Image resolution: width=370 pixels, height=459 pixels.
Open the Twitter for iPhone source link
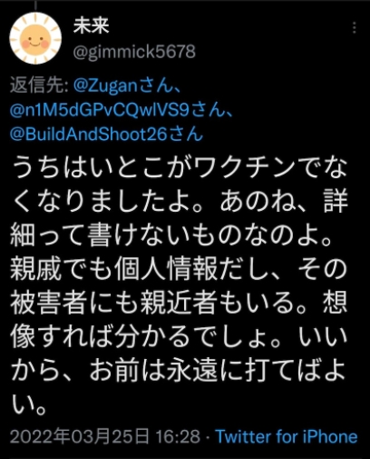(x=287, y=436)
